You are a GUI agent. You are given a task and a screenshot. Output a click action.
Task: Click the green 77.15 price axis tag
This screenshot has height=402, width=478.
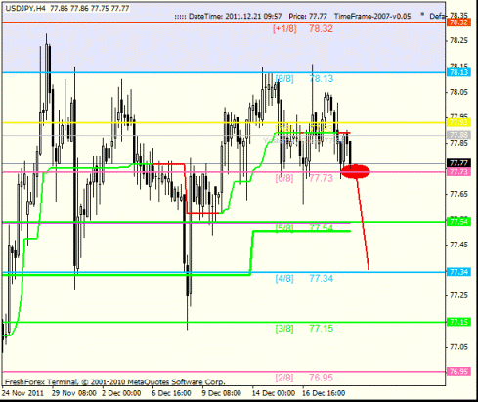[x=458, y=322]
